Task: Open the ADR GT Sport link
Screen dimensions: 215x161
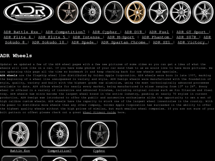Action: (193, 32)
